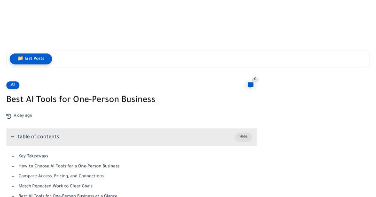Click the article title Best AI Tools
This screenshot has height=197, width=376.
coord(81,99)
